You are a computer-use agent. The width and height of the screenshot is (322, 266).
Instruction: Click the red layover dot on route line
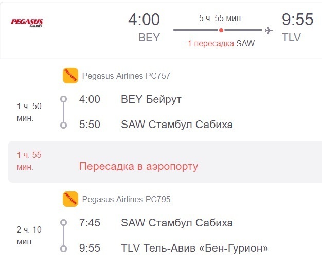coord(221,30)
